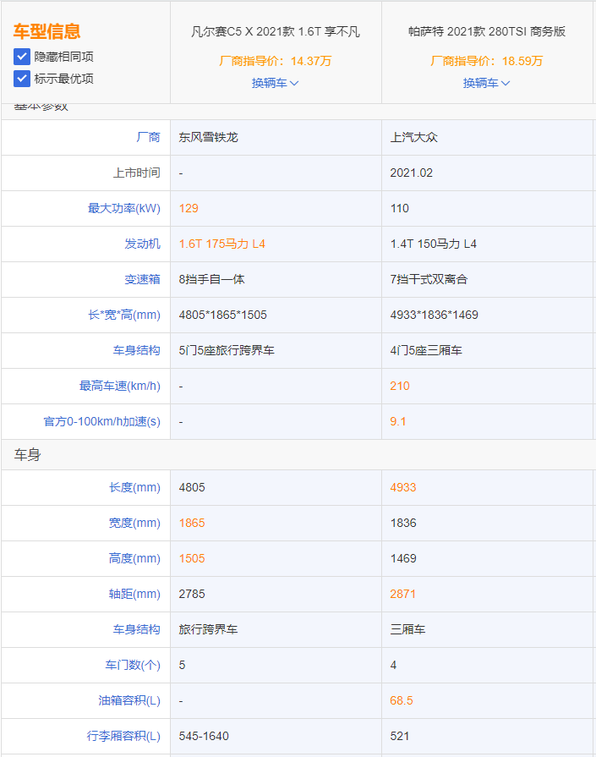Select the highlighted 129 power value
596x757 pixels.
click(189, 208)
